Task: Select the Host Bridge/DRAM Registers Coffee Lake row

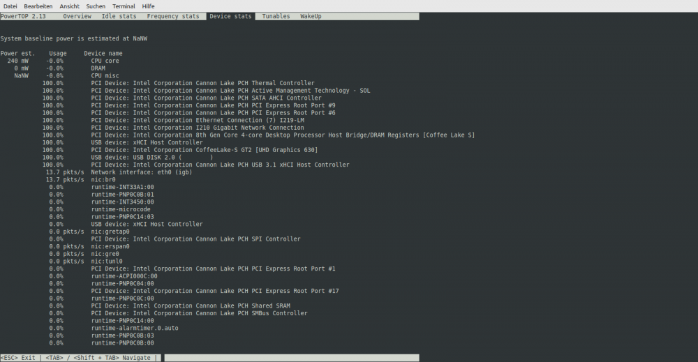Action: [x=259, y=135]
